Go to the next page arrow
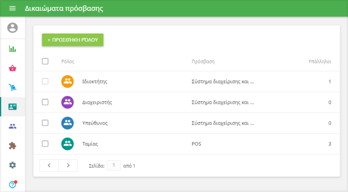Screen dimensions: 348x192 [x=68, y=166]
